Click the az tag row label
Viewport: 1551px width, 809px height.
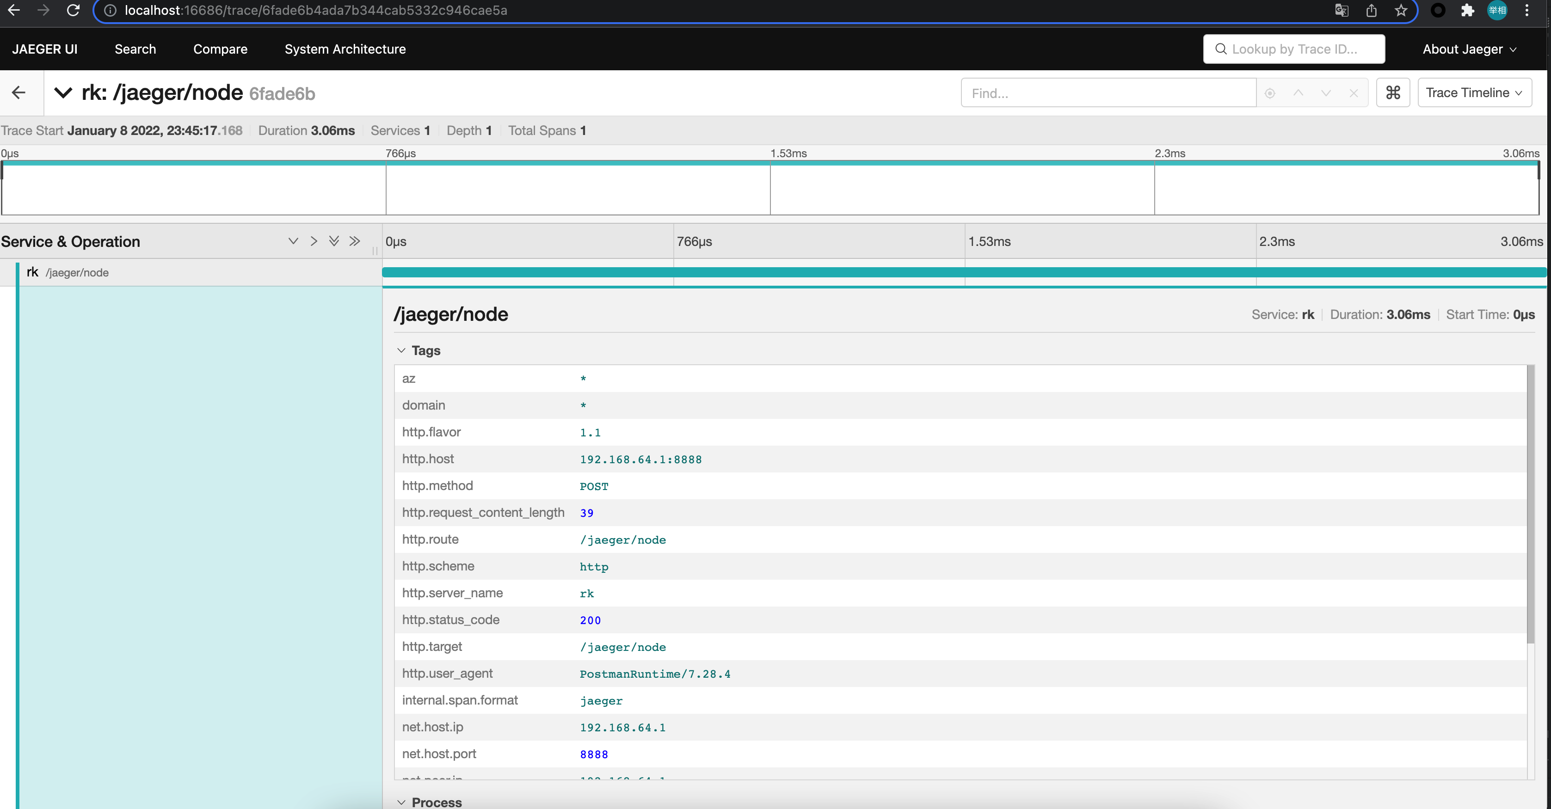(409, 379)
